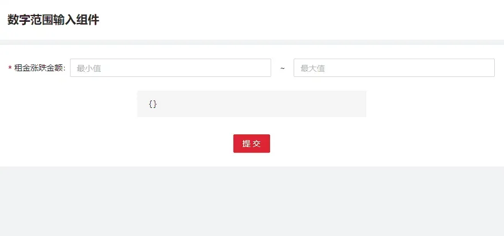
Task: Click the gray divider strip under the heading
Action: [252, 42]
